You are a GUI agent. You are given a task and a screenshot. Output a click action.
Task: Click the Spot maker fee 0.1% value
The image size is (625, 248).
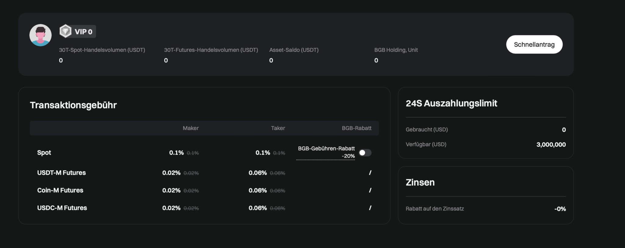[x=176, y=153]
